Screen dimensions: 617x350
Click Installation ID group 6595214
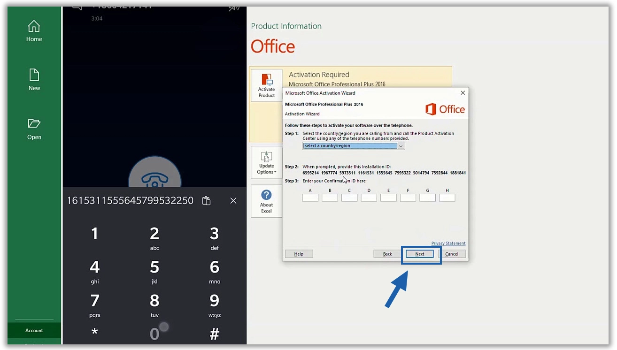click(310, 173)
